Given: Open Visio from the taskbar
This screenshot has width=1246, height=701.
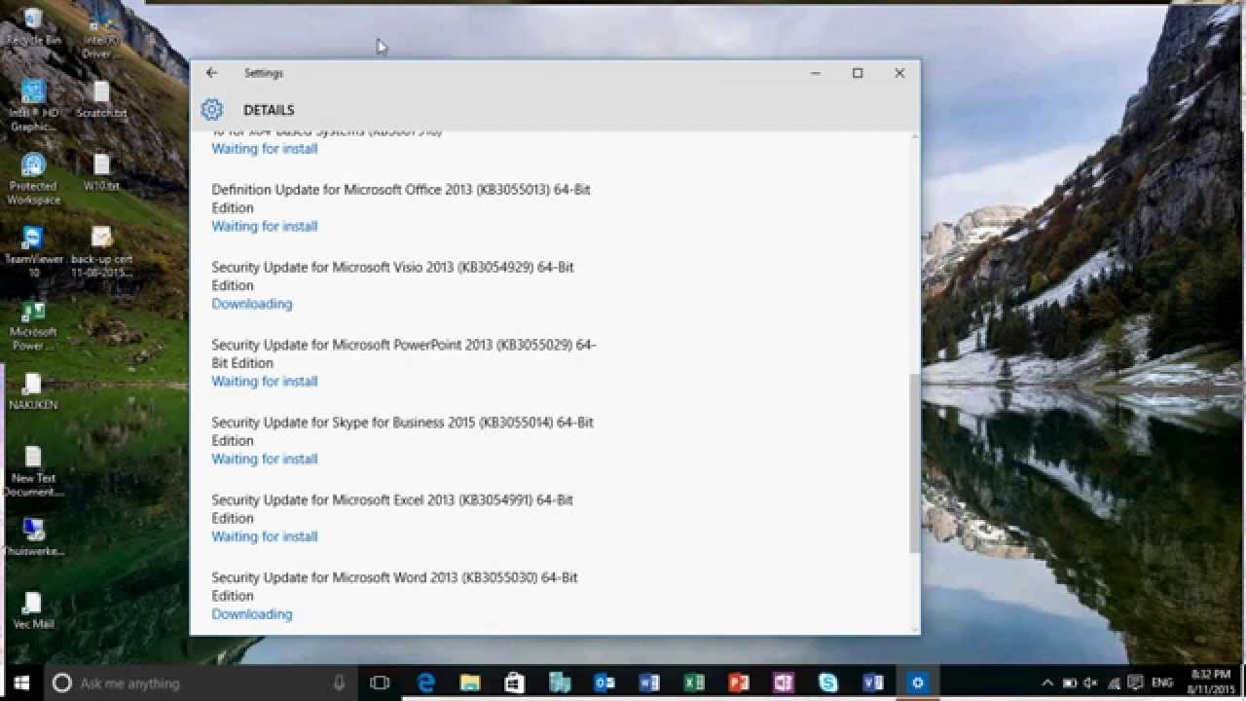Looking at the screenshot, I should (873, 683).
